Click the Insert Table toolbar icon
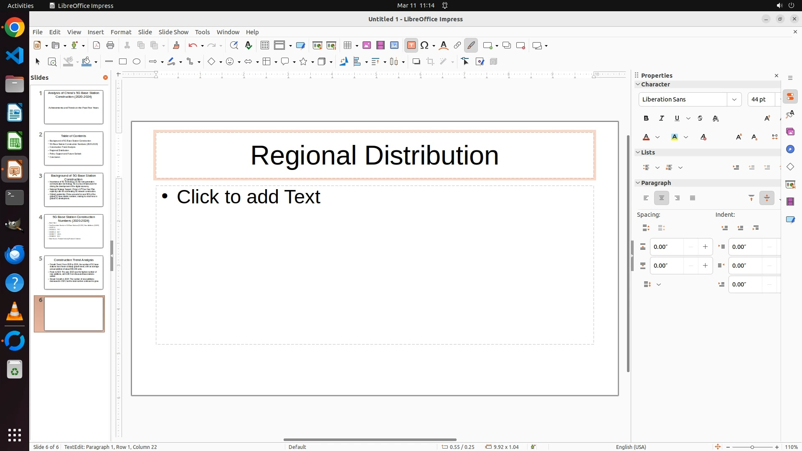 coord(348,46)
